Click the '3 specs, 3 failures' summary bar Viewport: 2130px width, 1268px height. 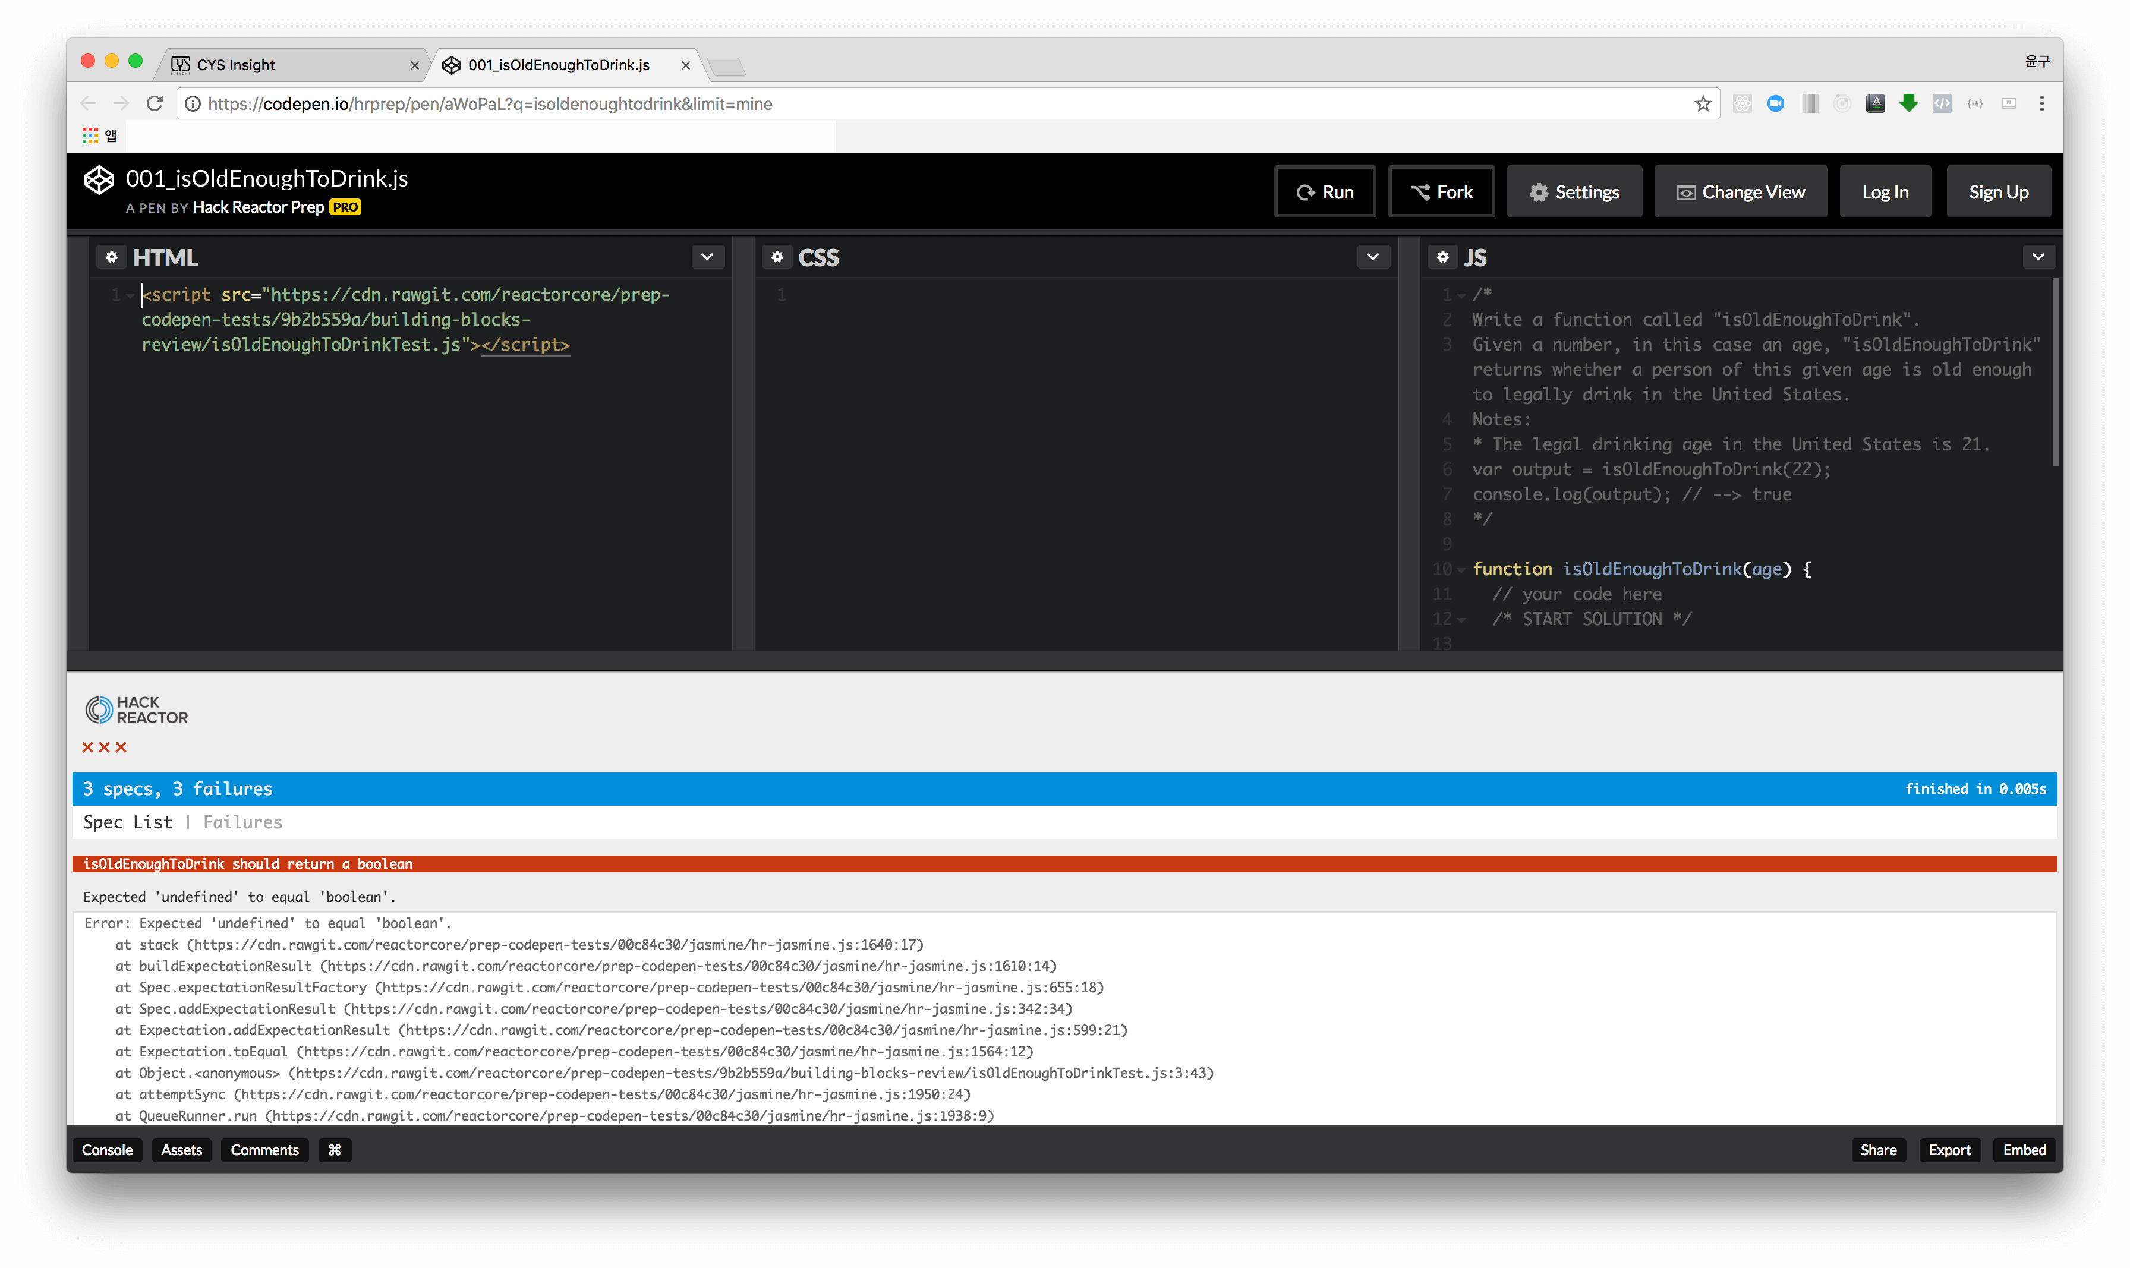[x=1064, y=790]
